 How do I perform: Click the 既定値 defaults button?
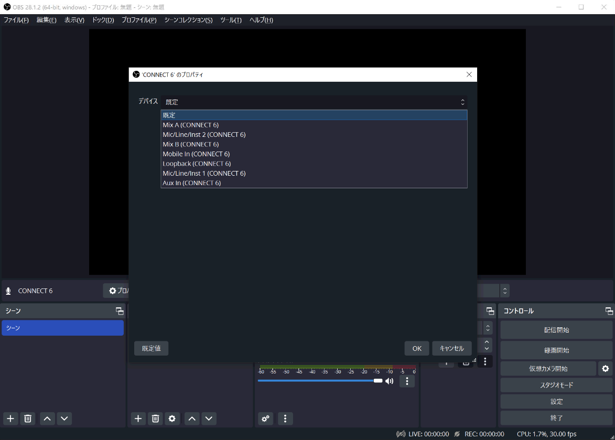pyautogui.click(x=152, y=348)
